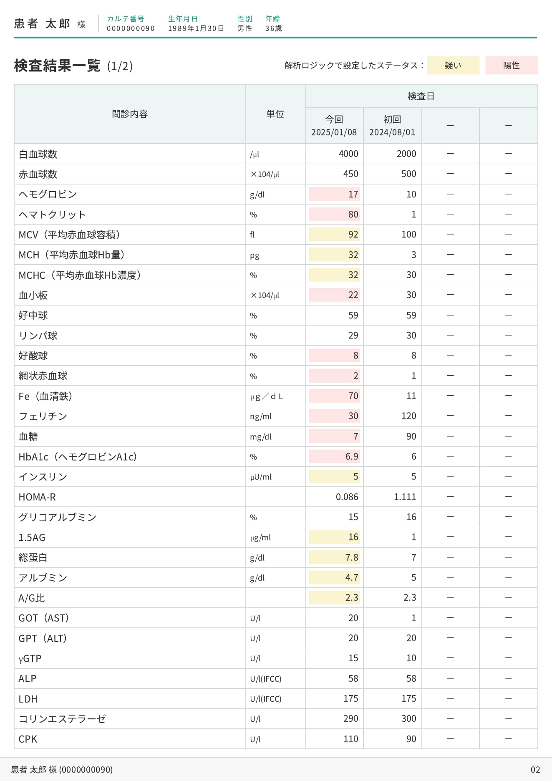This screenshot has height=781, width=552.
Task: Select the 白血球数 row label
Action: pyautogui.click(x=38, y=154)
